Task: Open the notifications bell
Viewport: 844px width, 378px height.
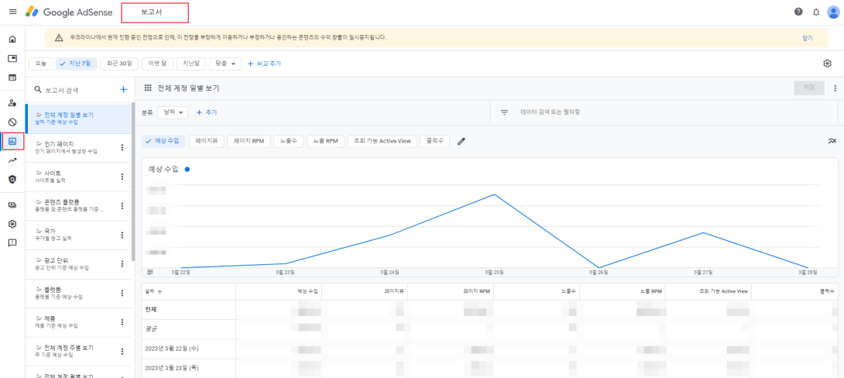Action: (x=816, y=12)
